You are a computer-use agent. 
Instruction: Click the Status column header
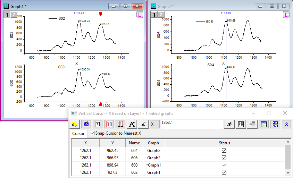[224, 143]
